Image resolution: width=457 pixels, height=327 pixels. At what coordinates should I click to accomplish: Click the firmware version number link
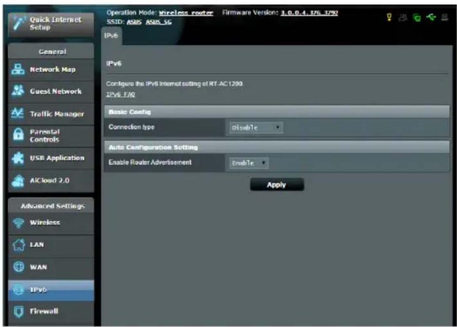309,13
